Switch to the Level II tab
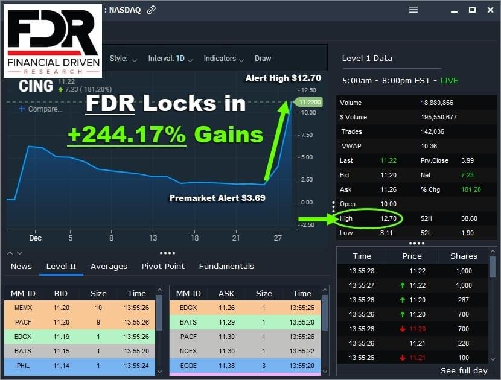501x380 pixels. 61,267
